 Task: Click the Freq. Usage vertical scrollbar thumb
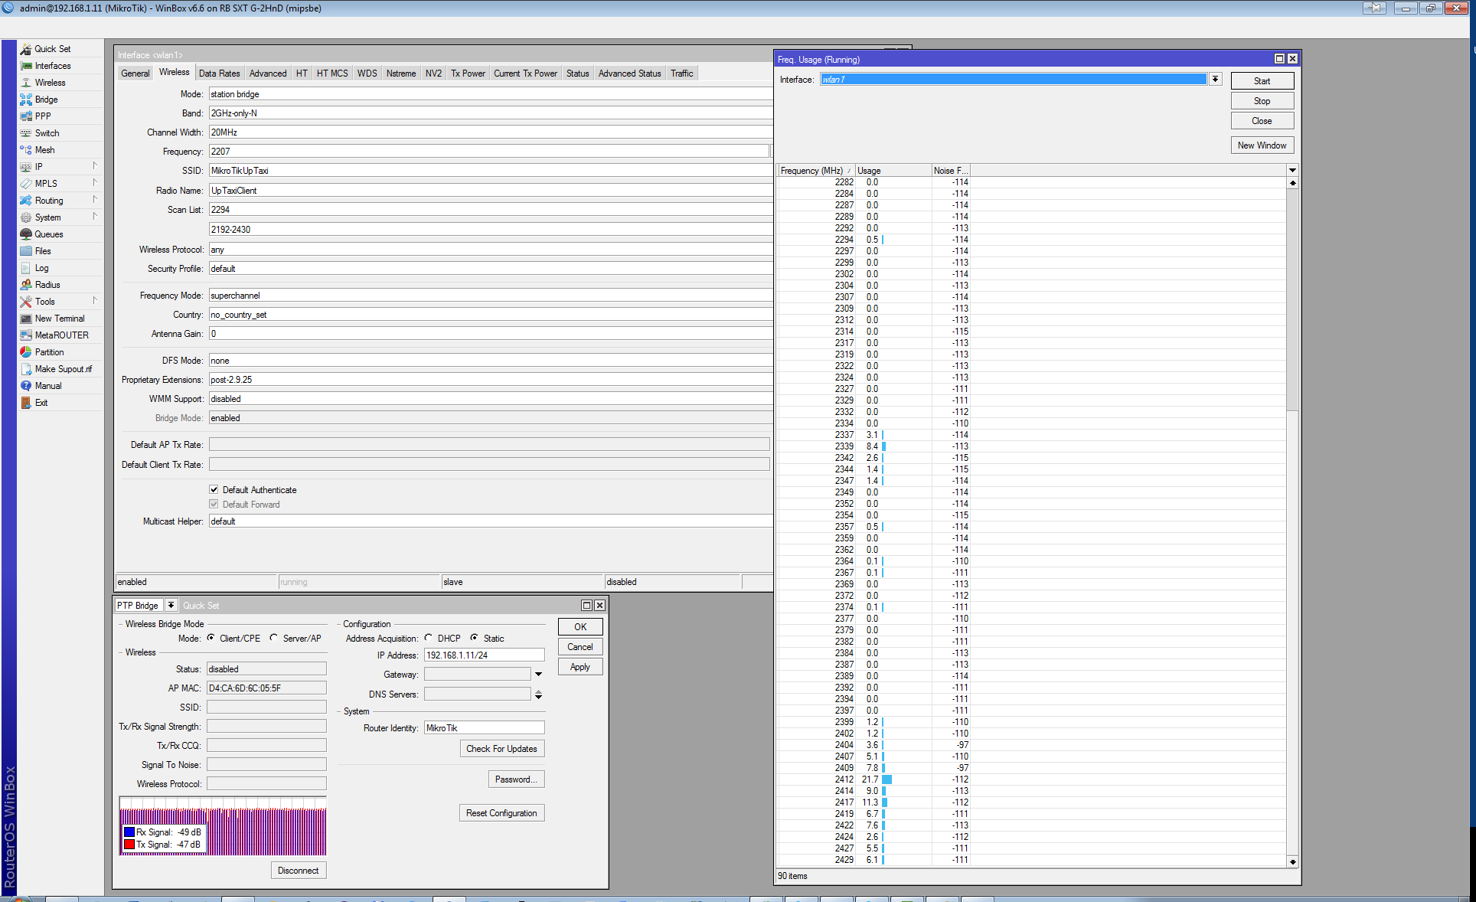pyautogui.click(x=1292, y=299)
